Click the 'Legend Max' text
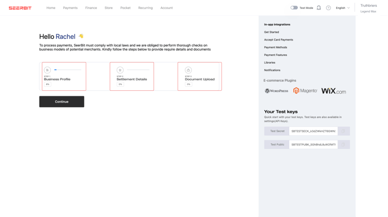 [368, 11]
